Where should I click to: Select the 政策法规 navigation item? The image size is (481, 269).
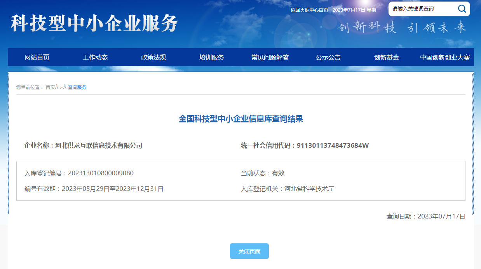tap(153, 58)
